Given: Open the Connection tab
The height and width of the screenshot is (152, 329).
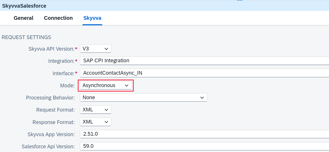Looking at the screenshot, I should coord(58,18).
